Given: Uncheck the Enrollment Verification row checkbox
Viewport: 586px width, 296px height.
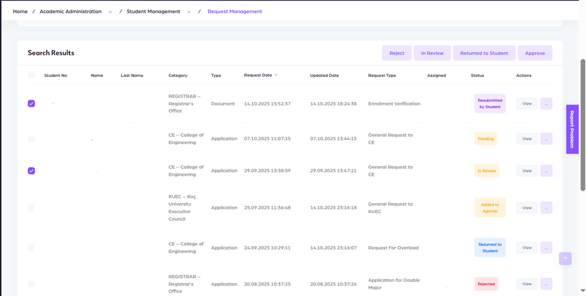Looking at the screenshot, I should point(32,103).
